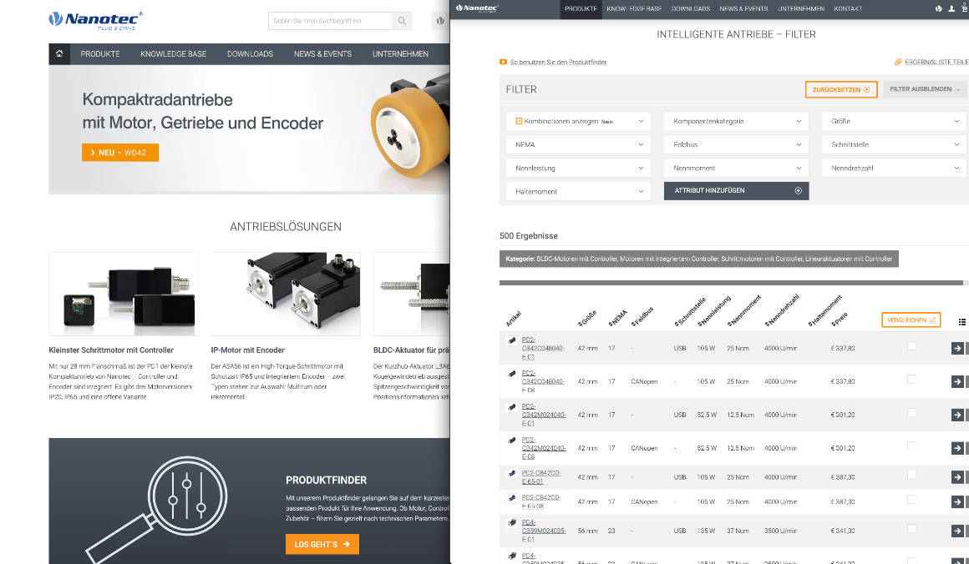Toggle Kombinationen anzeigen to Ja
The width and height of the screenshot is (969, 564).
(577, 120)
